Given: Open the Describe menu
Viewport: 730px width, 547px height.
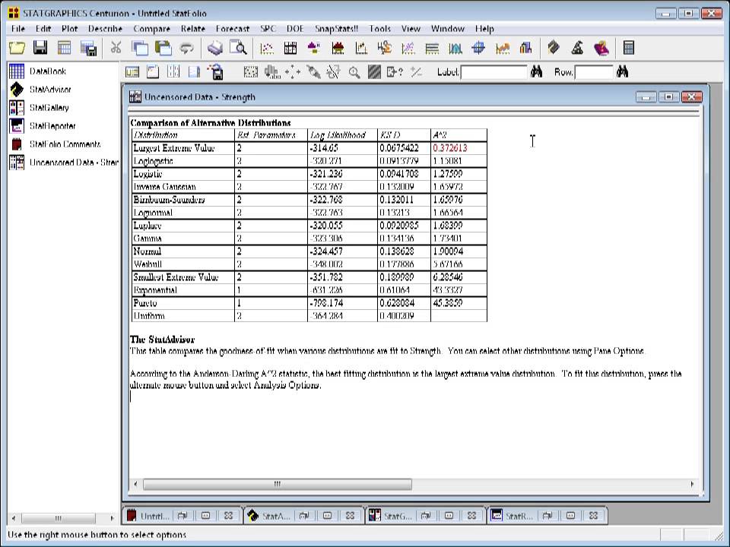Looking at the screenshot, I should [105, 29].
